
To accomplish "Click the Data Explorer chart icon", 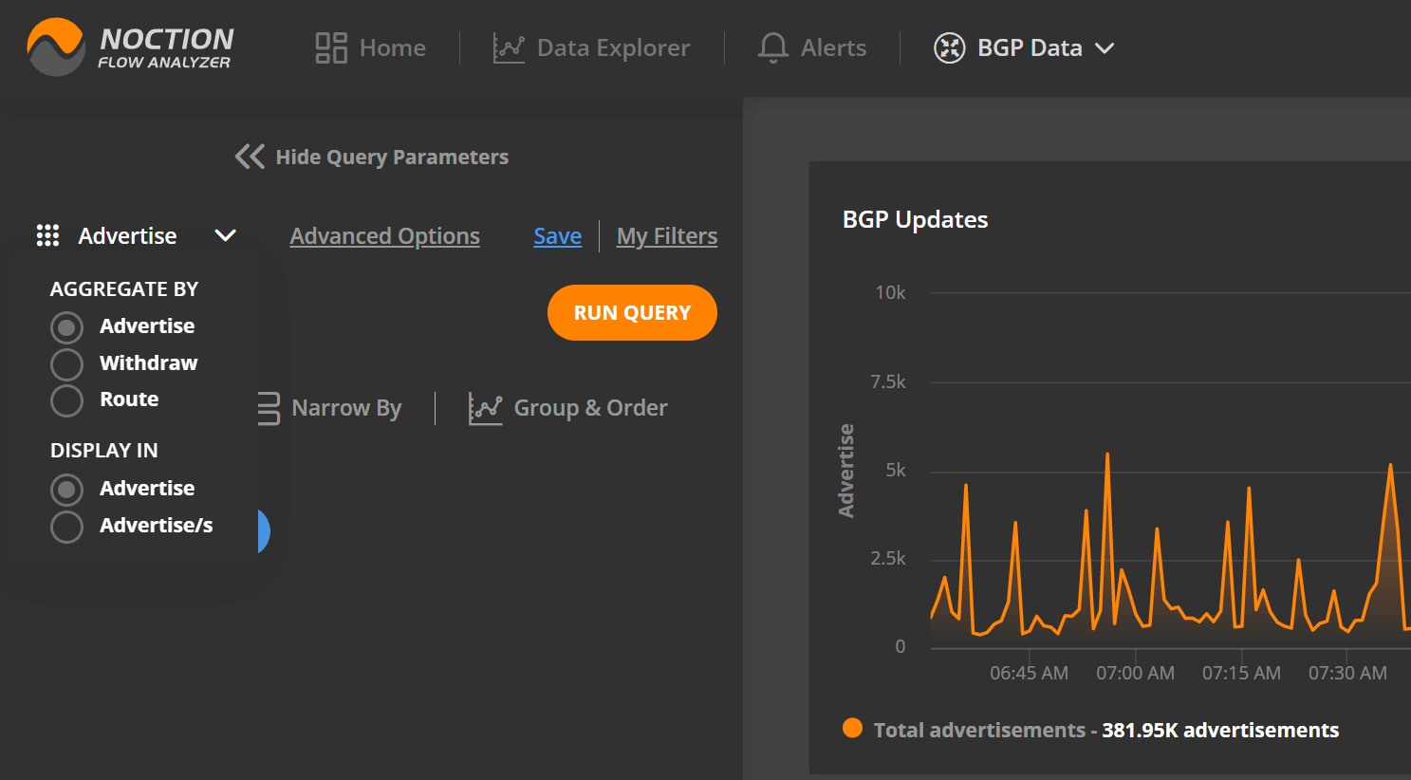I will tap(509, 47).
